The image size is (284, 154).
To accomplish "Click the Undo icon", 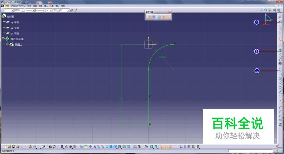I will 34,147.
